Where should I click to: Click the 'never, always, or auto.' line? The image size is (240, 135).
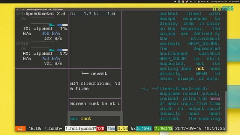pos(189,79)
